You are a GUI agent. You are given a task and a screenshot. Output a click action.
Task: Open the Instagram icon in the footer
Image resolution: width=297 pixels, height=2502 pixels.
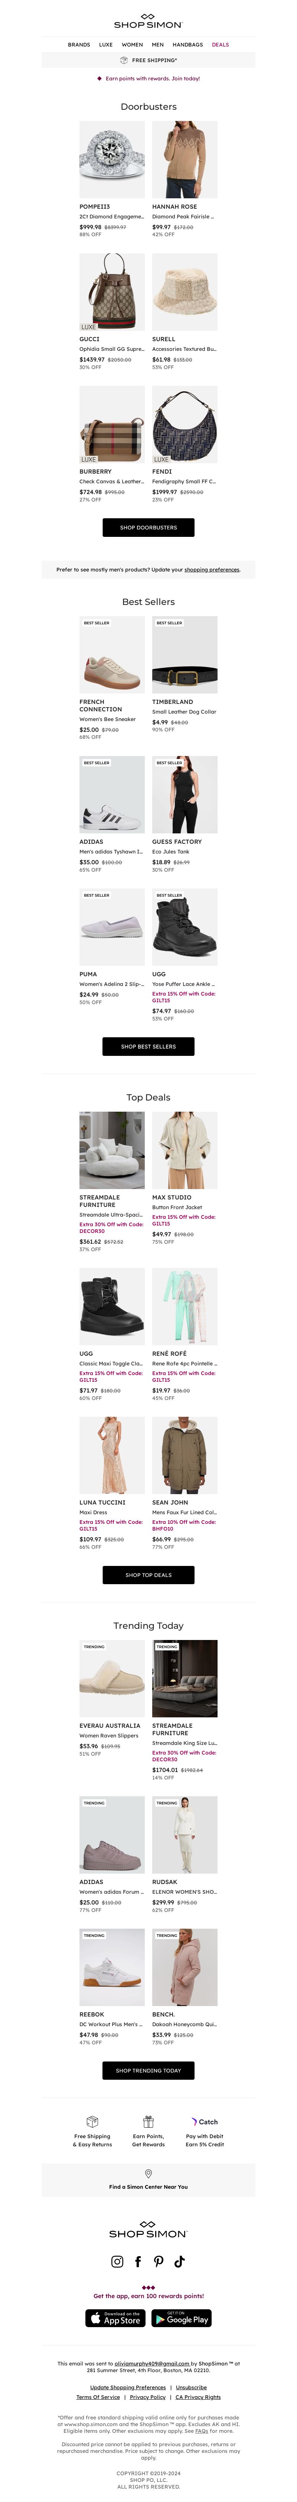point(117,2261)
